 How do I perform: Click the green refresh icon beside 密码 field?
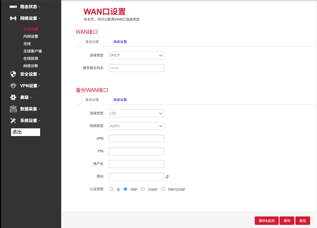[167, 177]
